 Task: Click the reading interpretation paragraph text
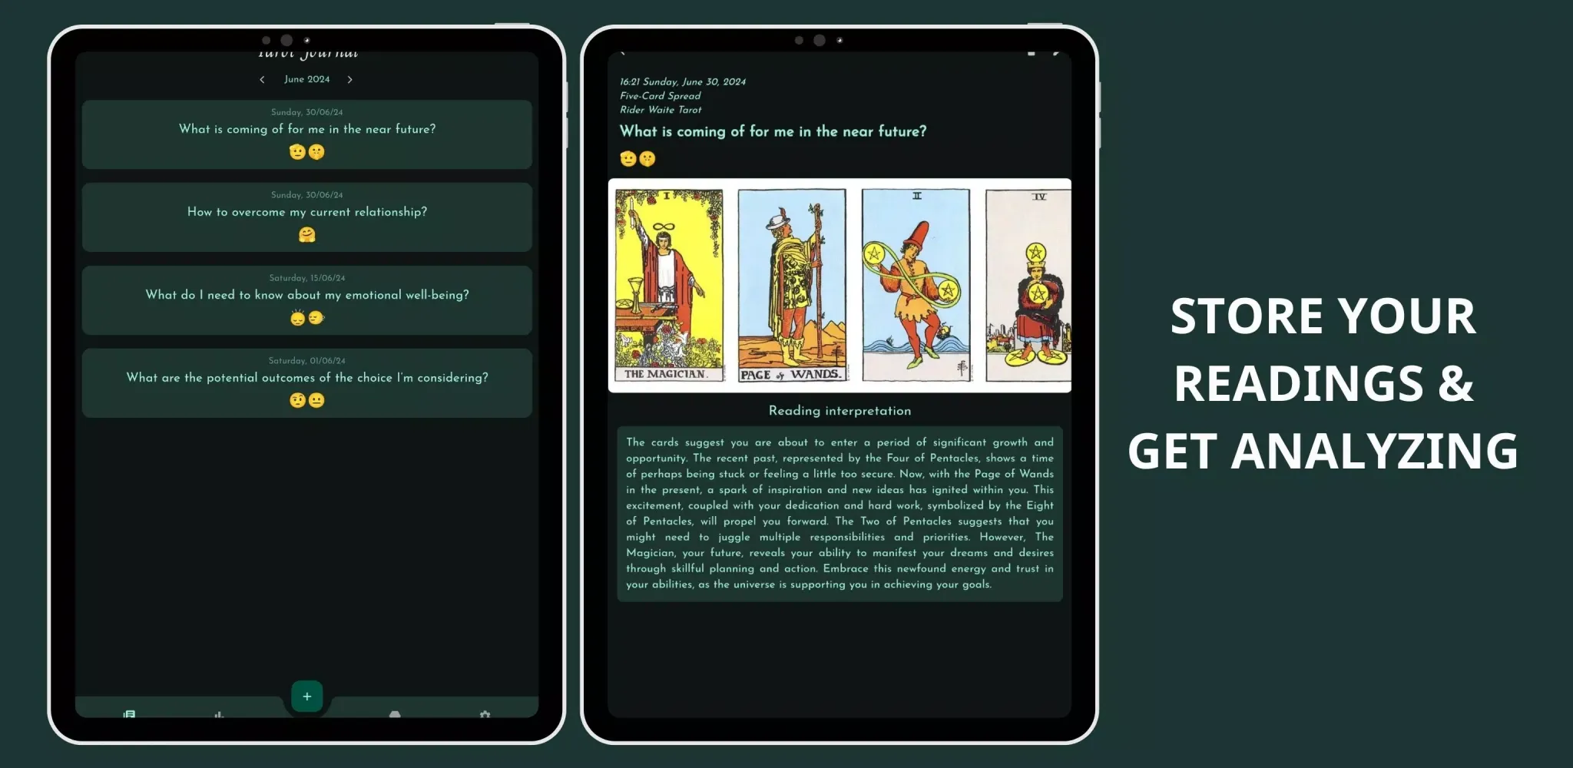pyautogui.click(x=839, y=513)
